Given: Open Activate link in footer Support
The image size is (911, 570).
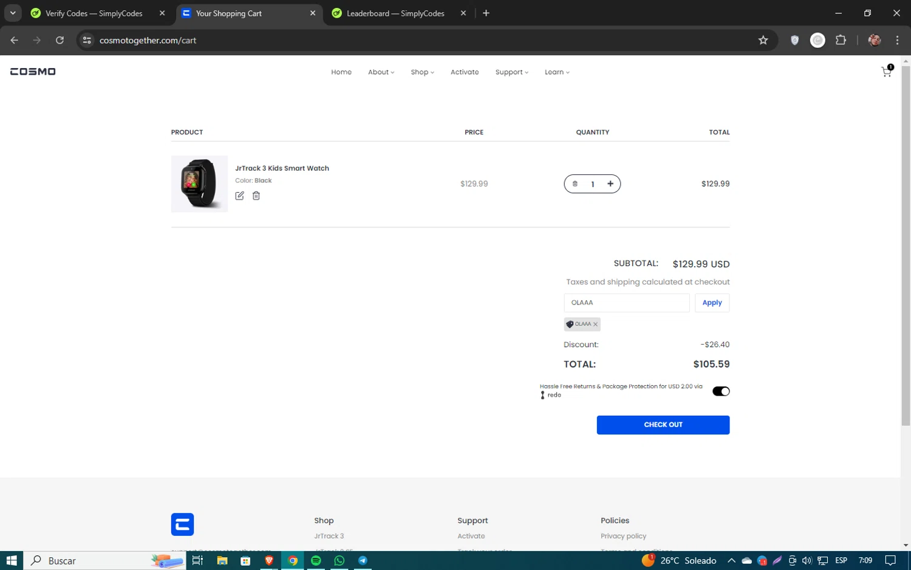Looking at the screenshot, I should coord(471,536).
